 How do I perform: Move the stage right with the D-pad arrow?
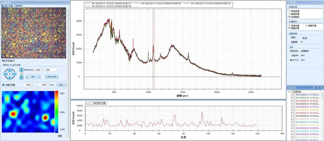click(x=14, y=74)
